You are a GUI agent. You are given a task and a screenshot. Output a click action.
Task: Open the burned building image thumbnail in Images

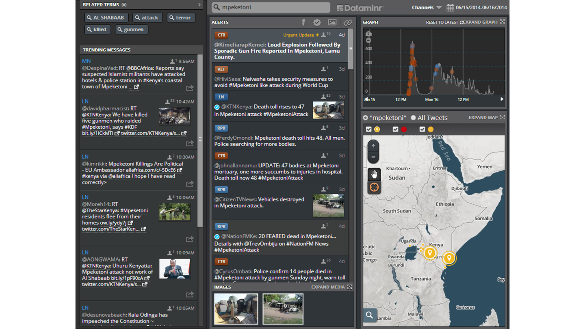click(236, 309)
